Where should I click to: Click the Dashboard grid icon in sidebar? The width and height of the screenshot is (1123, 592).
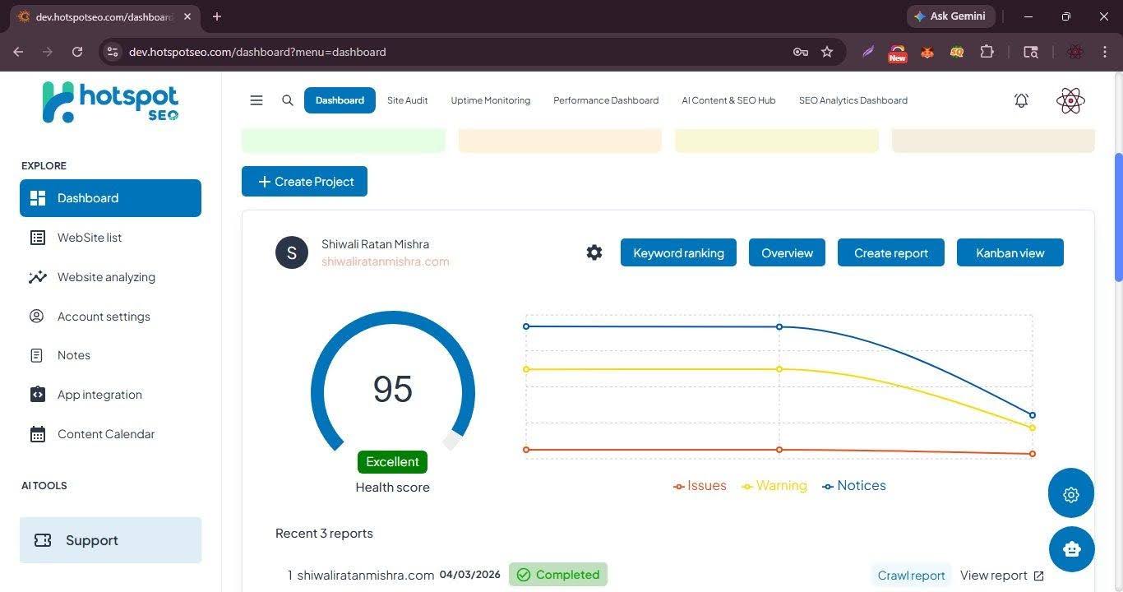(x=37, y=198)
